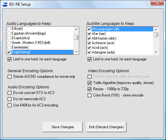The width and height of the screenshot is (166, 140).
Task: Uncheck English(eng) audio language checkbox
Action: [9, 52]
